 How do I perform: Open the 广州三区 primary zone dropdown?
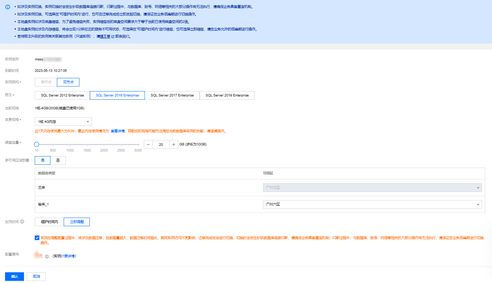(x=372, y=188)
